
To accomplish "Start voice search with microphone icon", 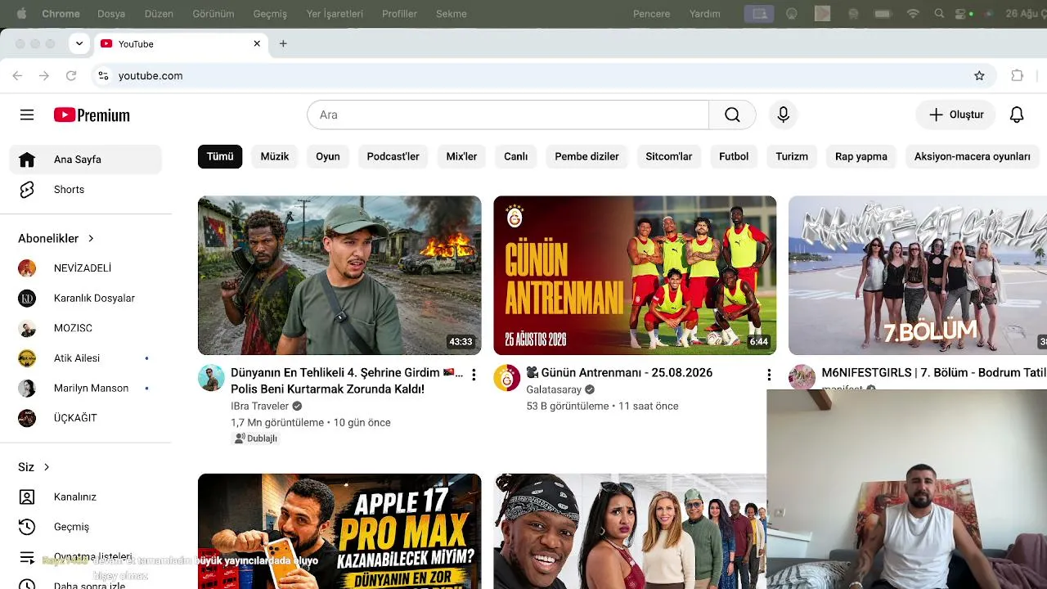I will tap(783, 115).
